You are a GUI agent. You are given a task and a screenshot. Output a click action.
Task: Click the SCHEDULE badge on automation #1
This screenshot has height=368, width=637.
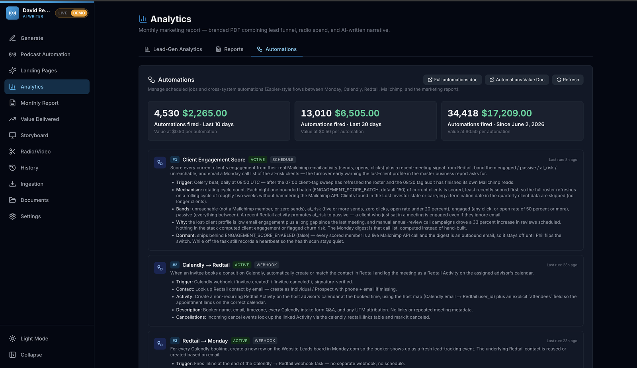coord(283,160)
